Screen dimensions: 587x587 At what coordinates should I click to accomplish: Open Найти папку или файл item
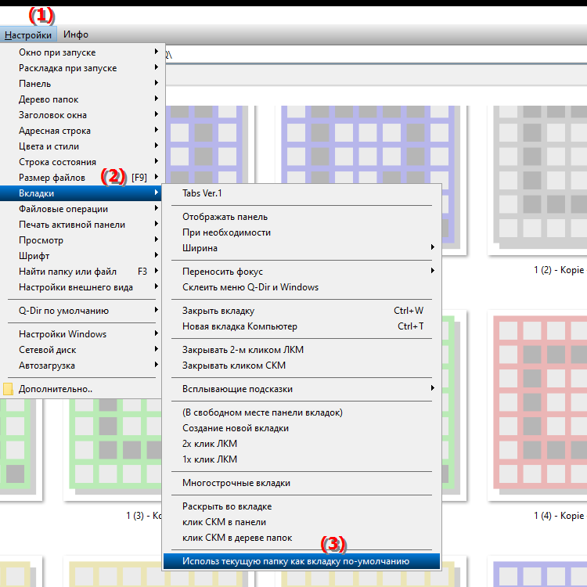81,272
